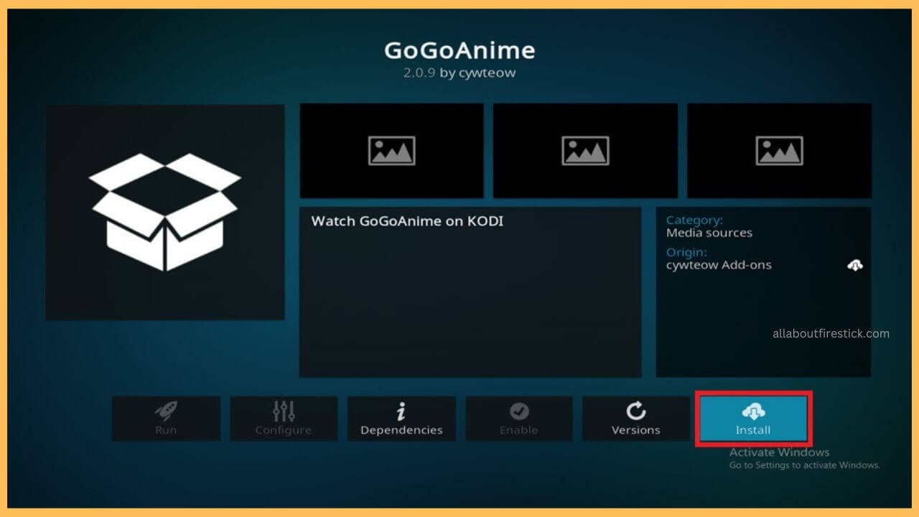Open the rightmost screenshot placeholder thumbnail
Screen dimensions: 919x517
pos(779,150)
